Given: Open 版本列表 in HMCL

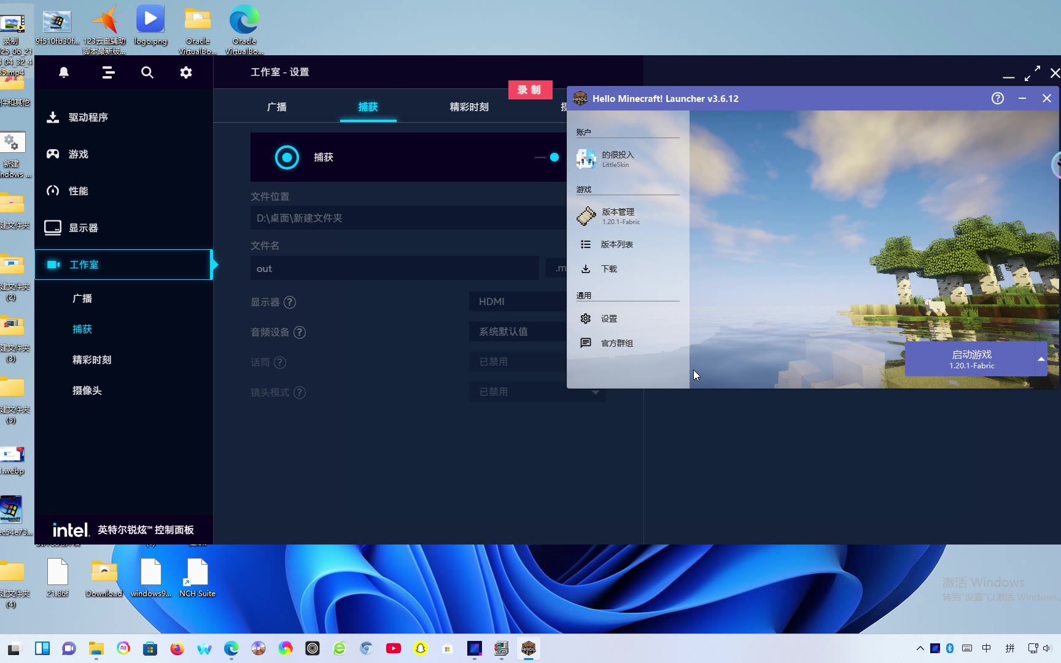Looking at the screenshot, I should coord(628,244).
